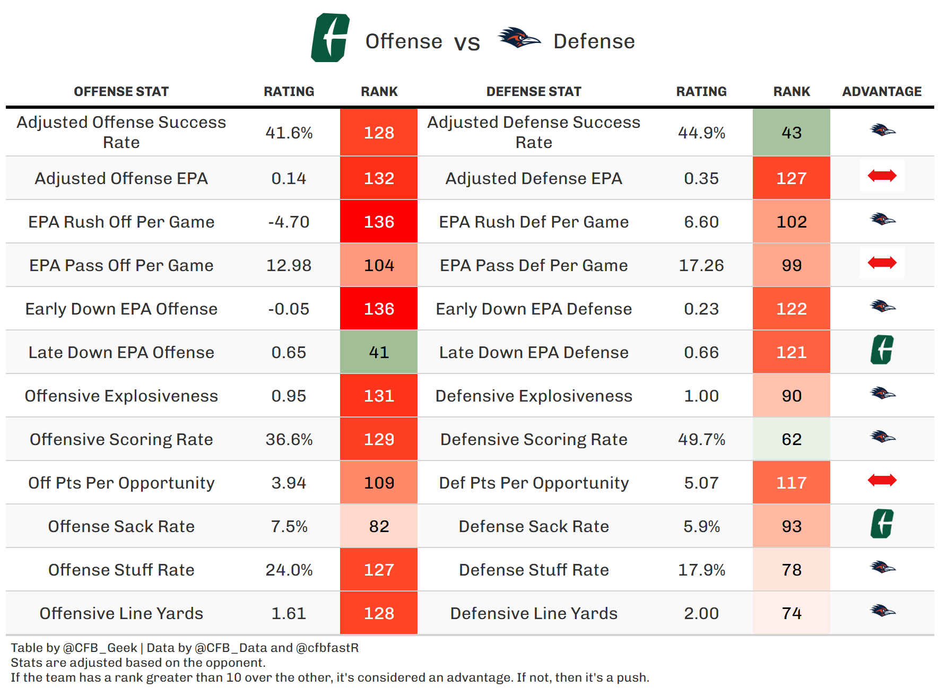The height and width of the screenshot is (696, 939).
Task: Click the OFFENSE STAT column header
Action: pyautogui.click(x=121, y=92)
